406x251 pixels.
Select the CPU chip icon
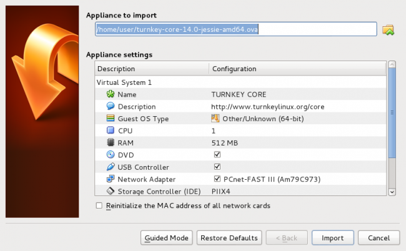click(111, 130)
